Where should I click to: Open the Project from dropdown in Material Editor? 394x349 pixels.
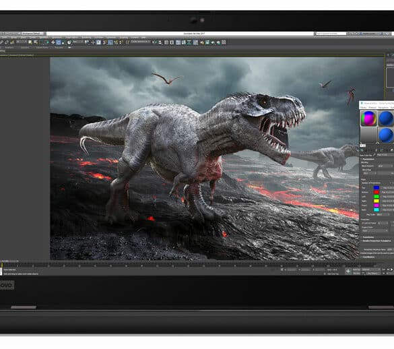click(375, 230)
